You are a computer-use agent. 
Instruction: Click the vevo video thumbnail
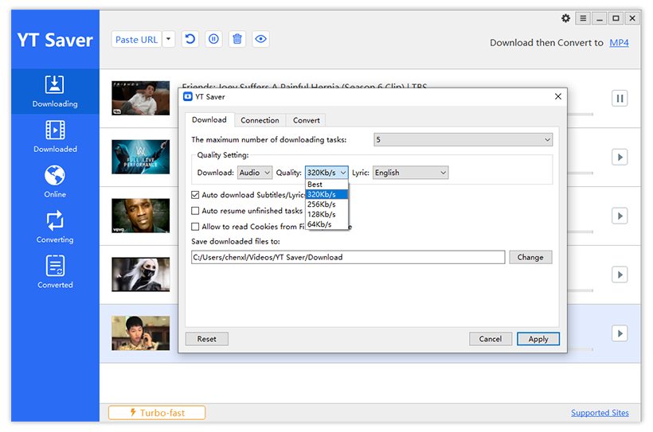click(141, 216)
